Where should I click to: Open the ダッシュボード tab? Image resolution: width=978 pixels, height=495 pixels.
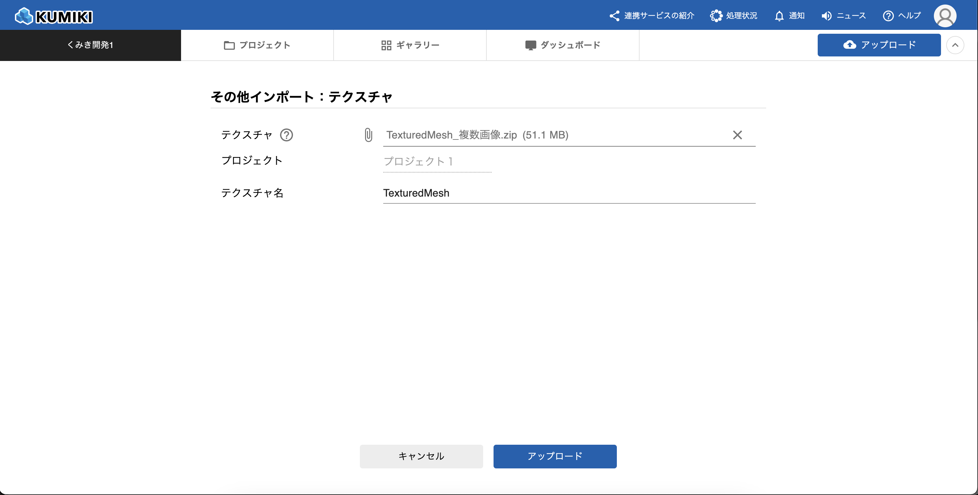562,45
